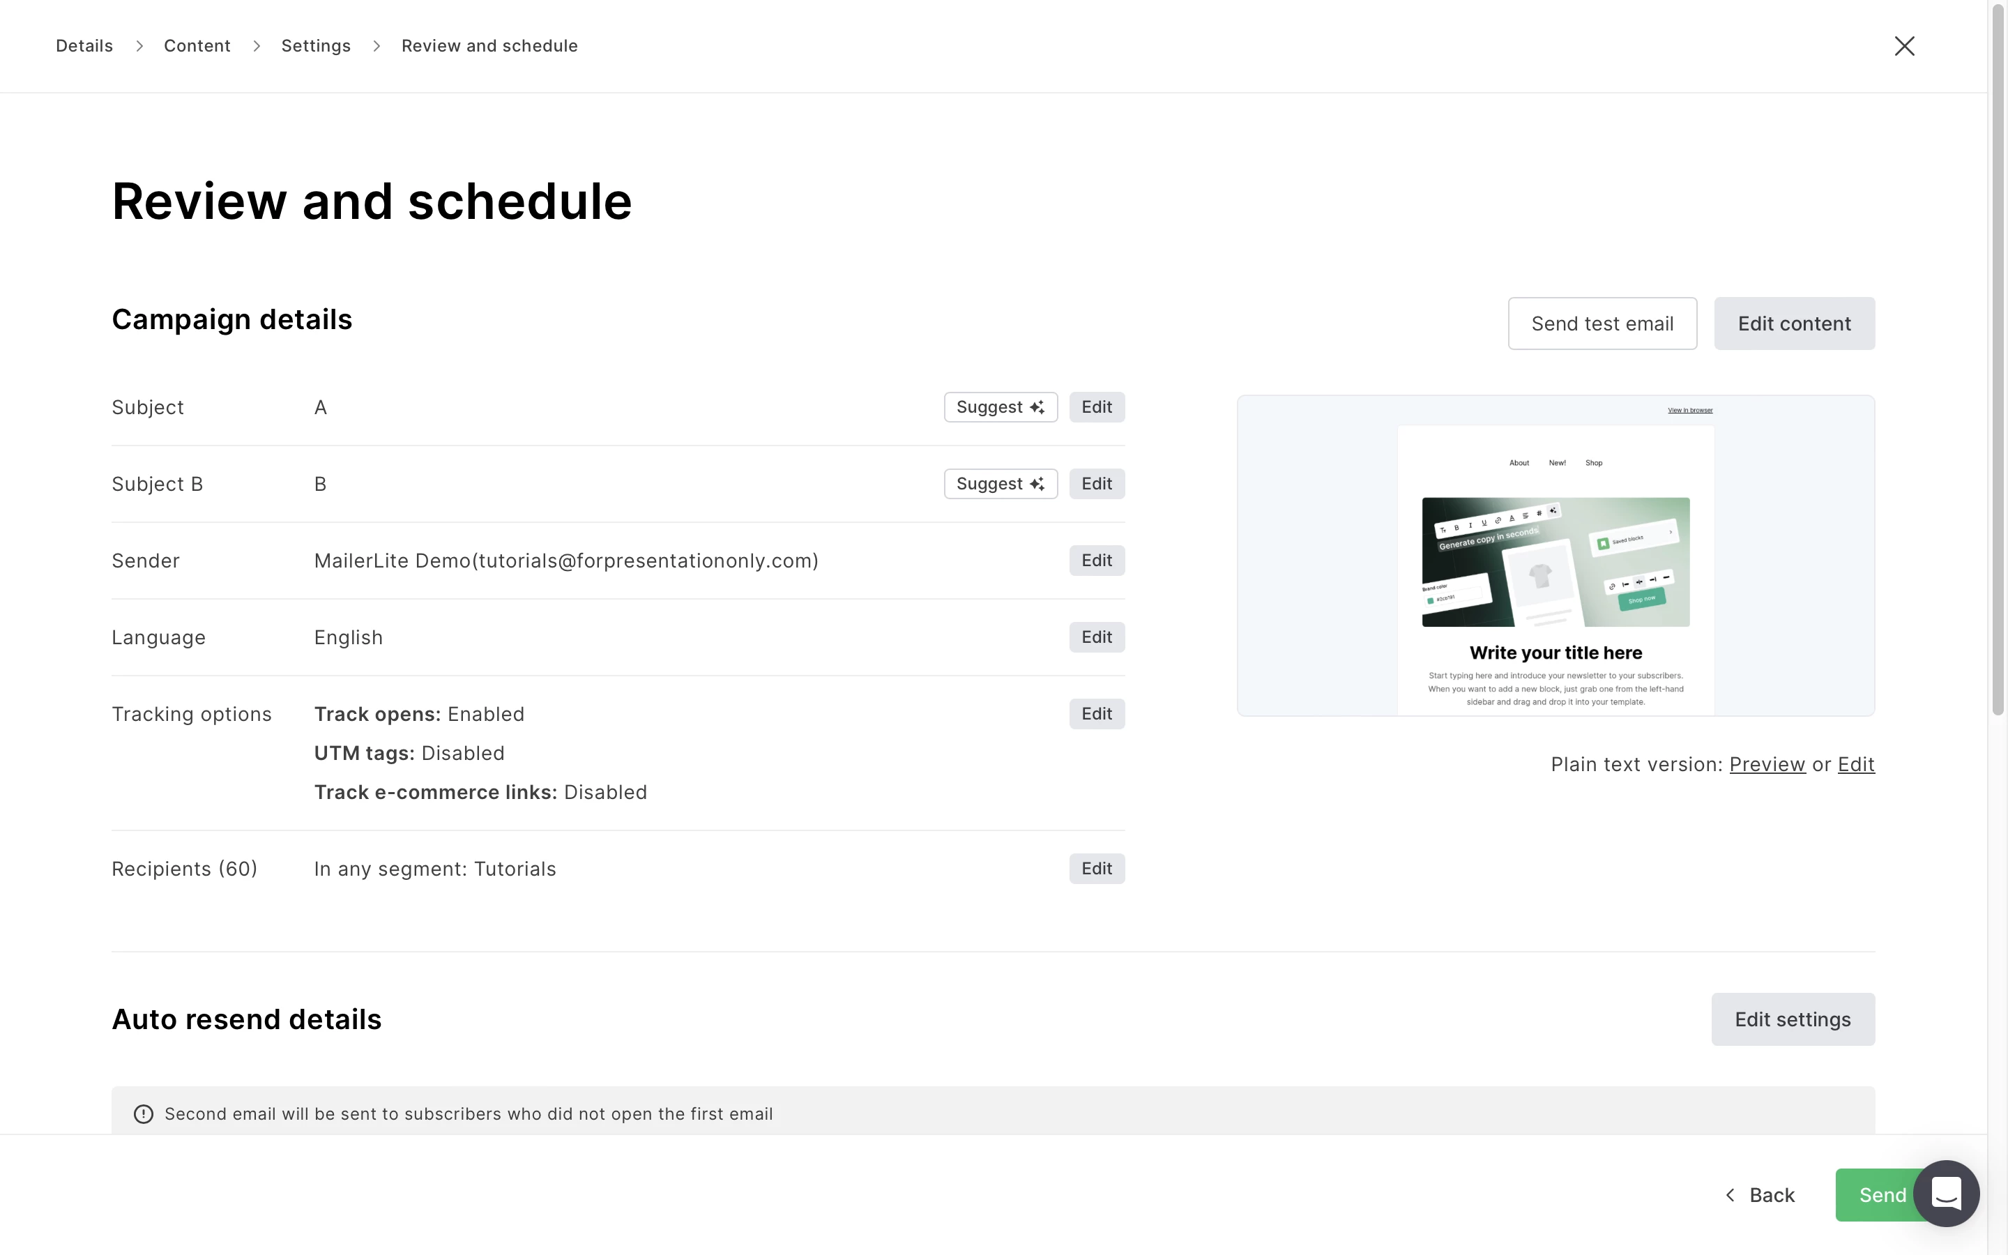Open the live chat support widget

click(x=1946, y=1194)
